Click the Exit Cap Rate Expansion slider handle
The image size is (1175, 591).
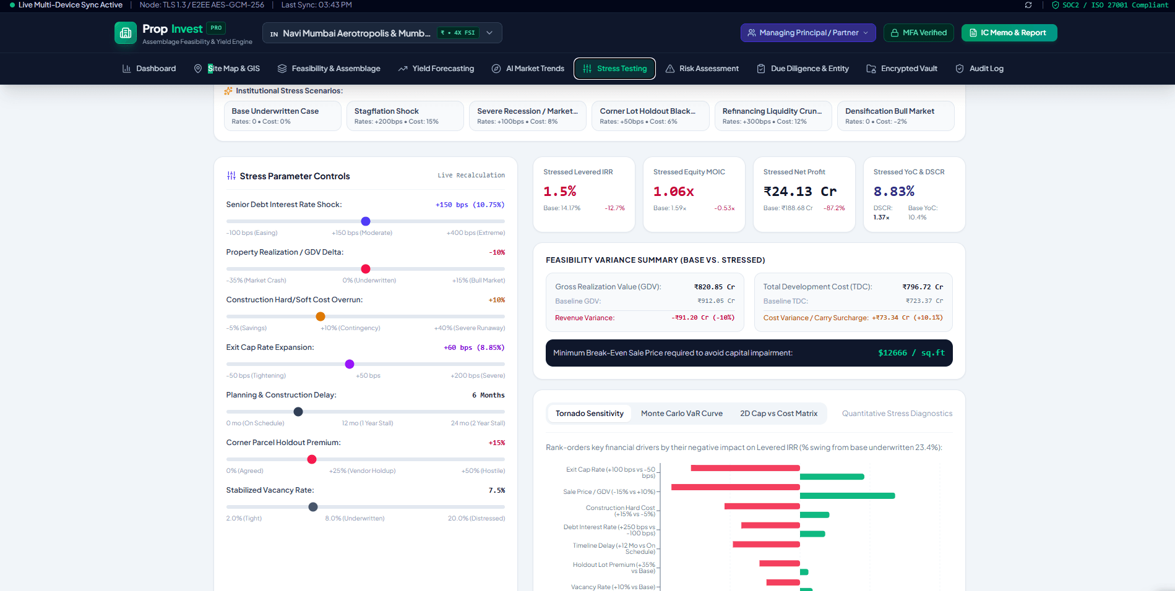(x=350, y=364)
